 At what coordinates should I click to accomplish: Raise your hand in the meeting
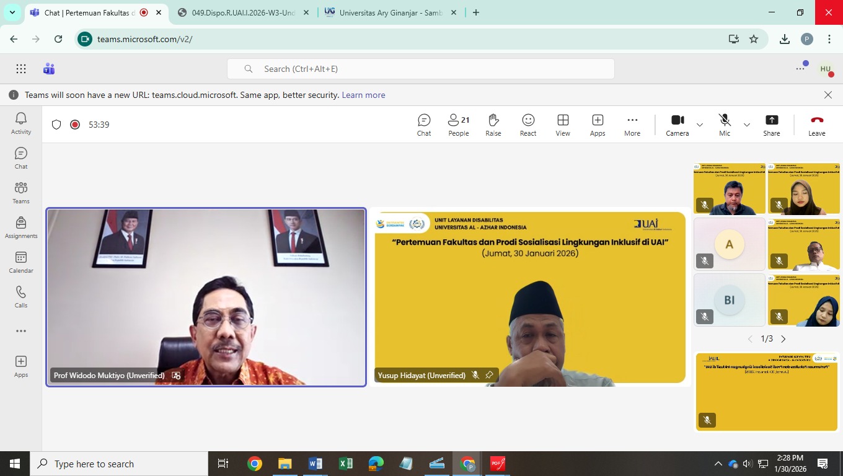pyautogui.click(x=493, y=125)
